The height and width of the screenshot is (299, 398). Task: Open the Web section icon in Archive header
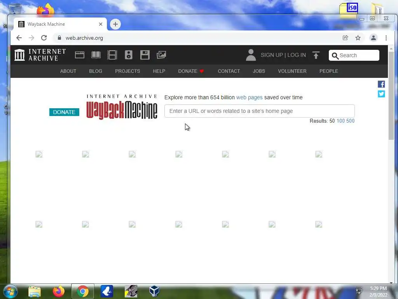coord(79,55)
